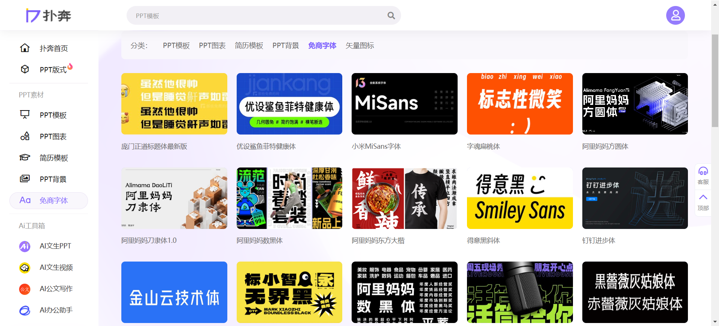
Task: Click the 小米MiSans字体 title
Action: (x=376, y=147)
